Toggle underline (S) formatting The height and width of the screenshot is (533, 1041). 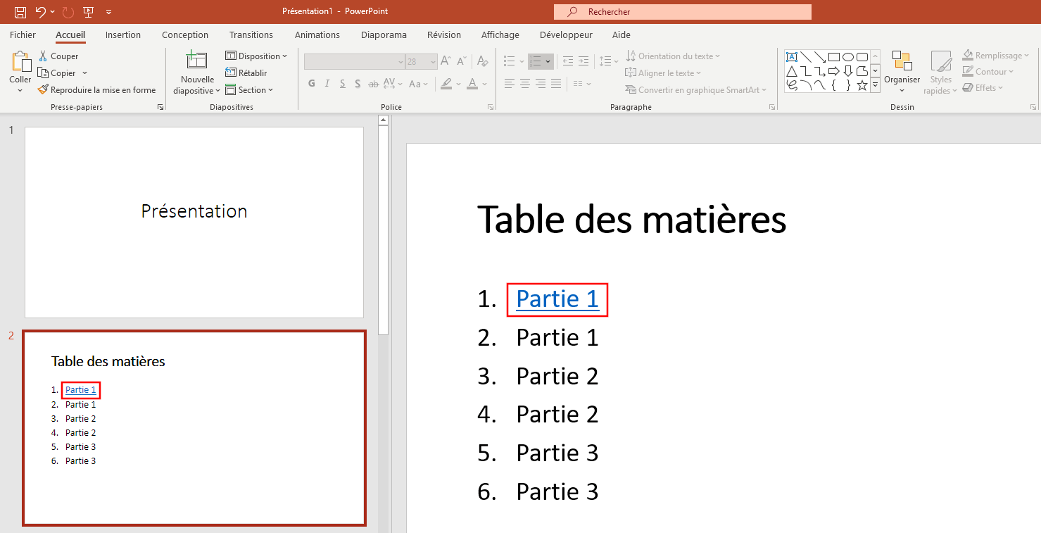[x=343, y=84]
